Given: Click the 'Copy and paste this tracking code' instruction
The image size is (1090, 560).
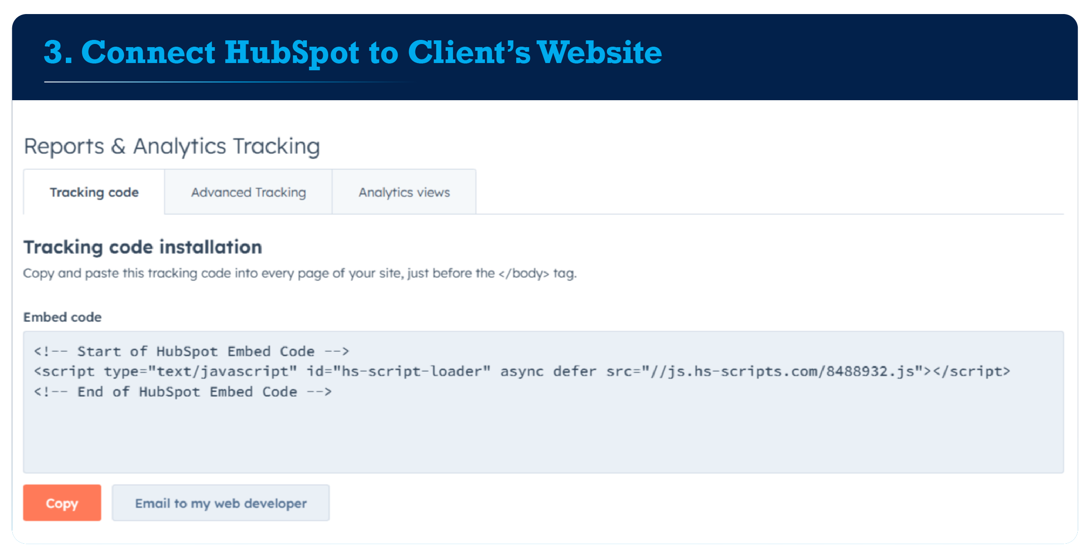Looking at the screenshot, I should tap(300, 273).
